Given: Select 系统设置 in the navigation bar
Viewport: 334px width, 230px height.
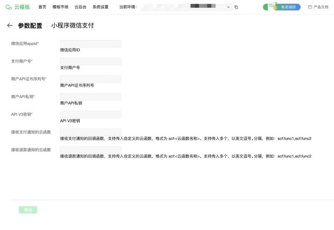Looking at the screenshot, I should tap(100, 7).
